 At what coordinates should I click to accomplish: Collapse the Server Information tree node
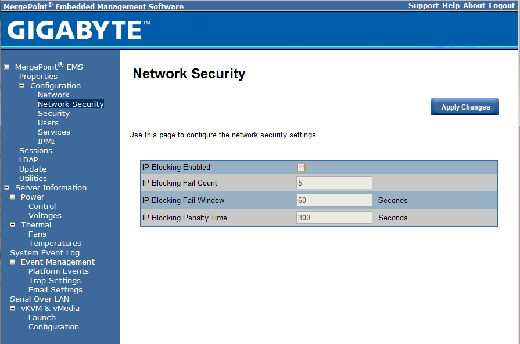click(x=7, y=187)
